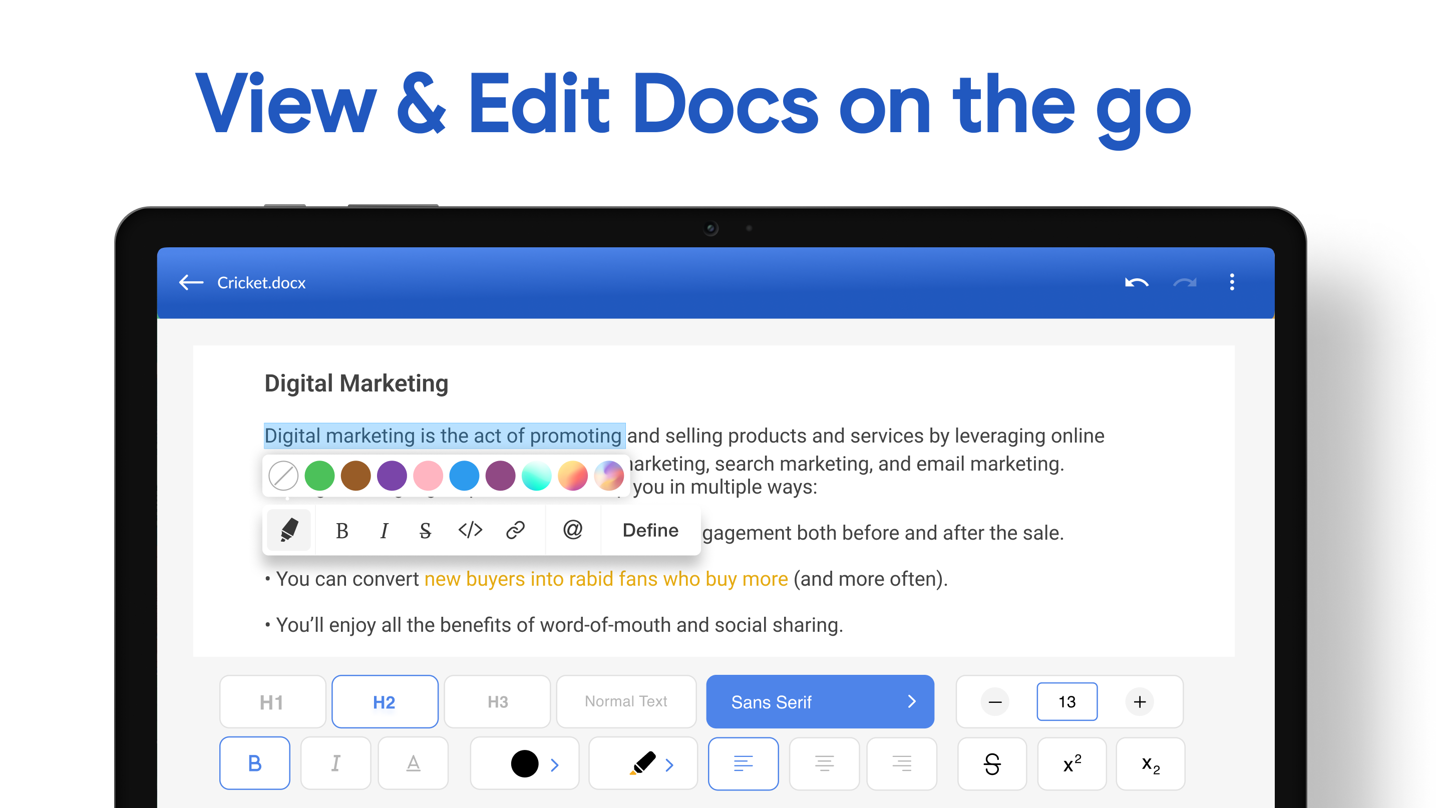Click the line about word-of-mouth and social sharing
Screen dimensions: 1436x808
point(554,625)
